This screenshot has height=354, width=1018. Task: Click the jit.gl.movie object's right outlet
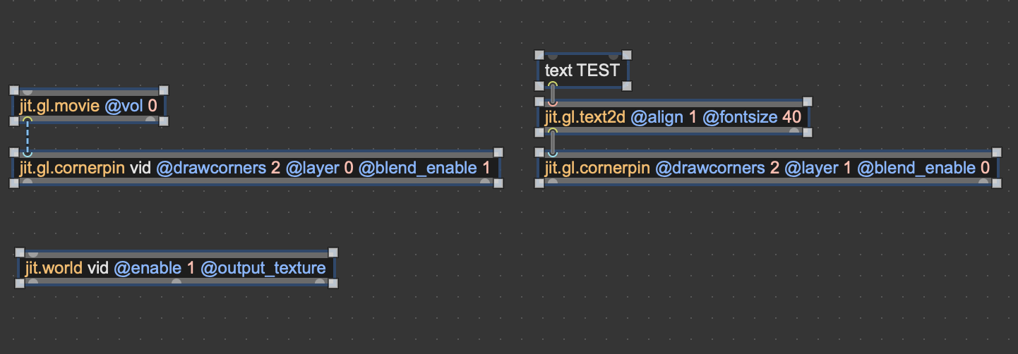click(x=150, y=120)
